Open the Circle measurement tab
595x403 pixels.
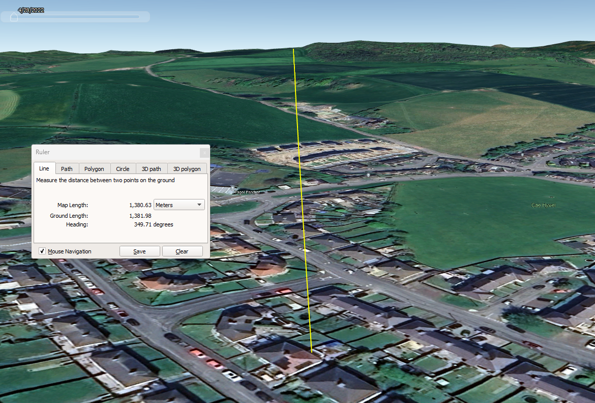pyautogui.click(x=123, y=169)
